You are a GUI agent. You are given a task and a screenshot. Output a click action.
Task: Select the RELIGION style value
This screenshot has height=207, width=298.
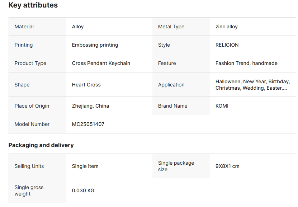[227, 45]
